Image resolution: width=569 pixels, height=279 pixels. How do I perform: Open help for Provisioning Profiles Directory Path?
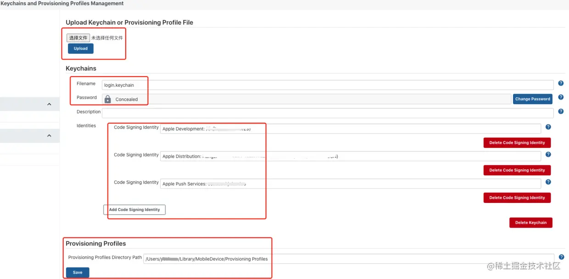[561, 257]
